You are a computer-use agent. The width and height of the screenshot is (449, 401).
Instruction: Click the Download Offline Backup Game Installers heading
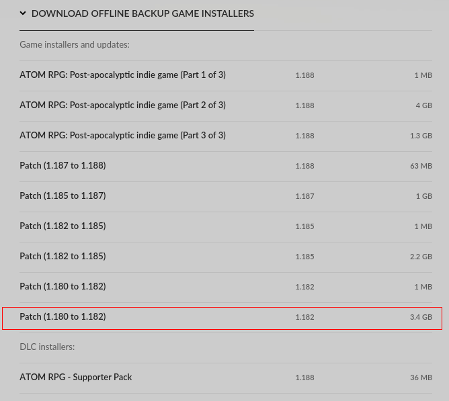tap(142, 13)
